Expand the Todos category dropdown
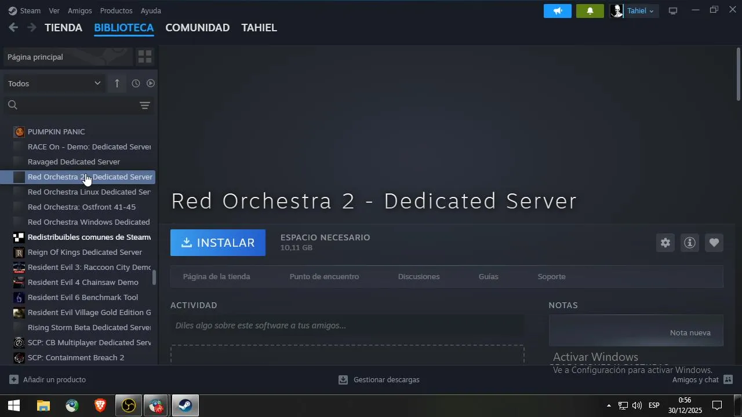This screenshot has height=417, width=742. [x=54, y=83]
